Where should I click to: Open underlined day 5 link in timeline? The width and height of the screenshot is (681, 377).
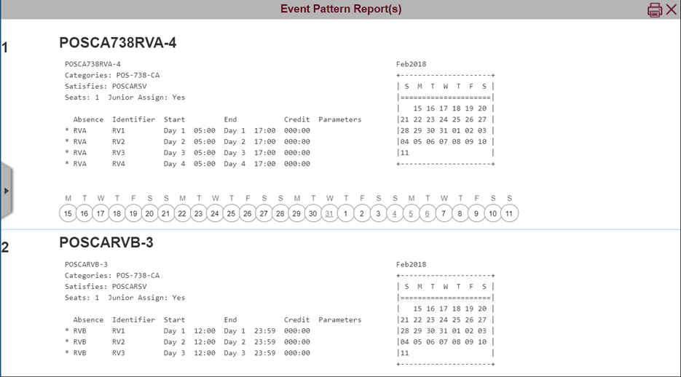coord(411,213)
